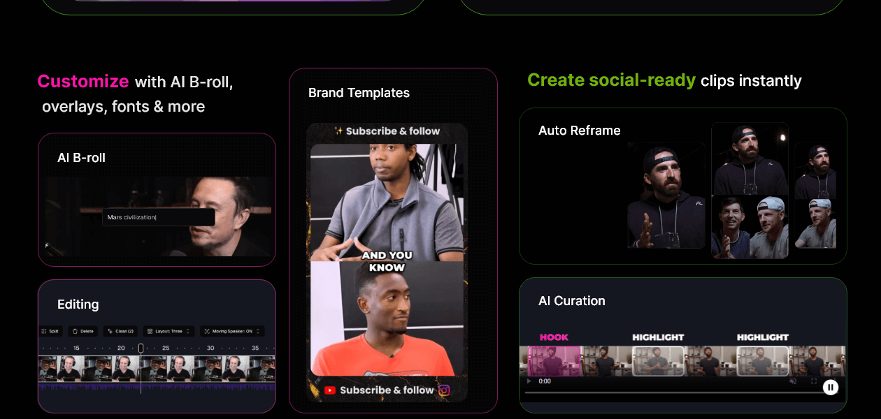Click the fullscreen icon in AI Curation player
Screen dimensions: 881x419
pos(813,381)
